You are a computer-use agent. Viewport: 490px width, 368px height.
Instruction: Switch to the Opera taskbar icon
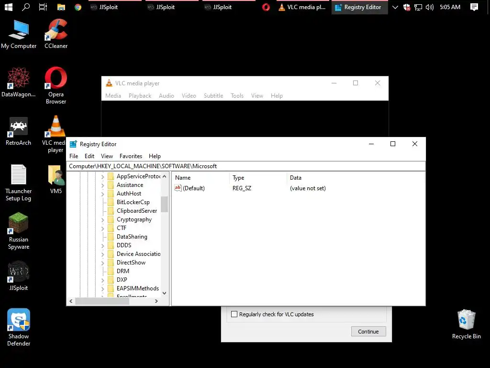coord(266,7)
